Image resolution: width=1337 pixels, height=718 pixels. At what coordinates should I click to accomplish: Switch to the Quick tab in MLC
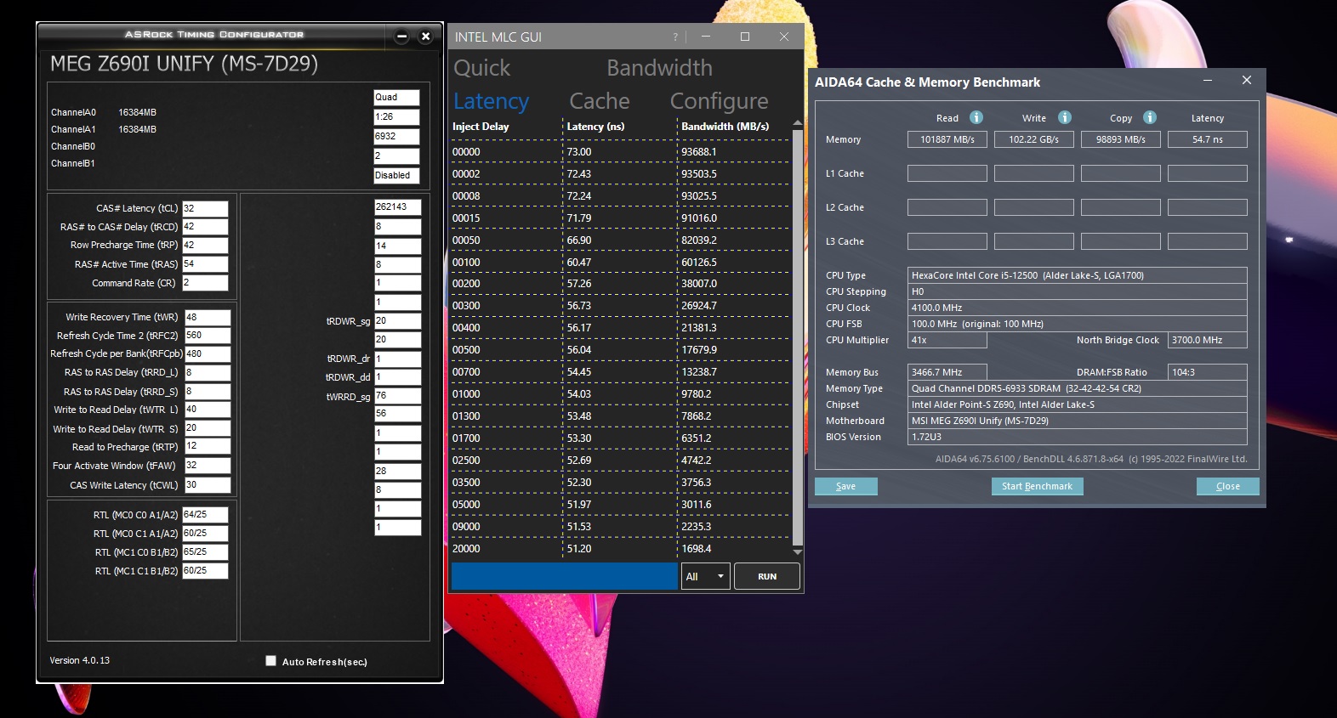[482, 68]
